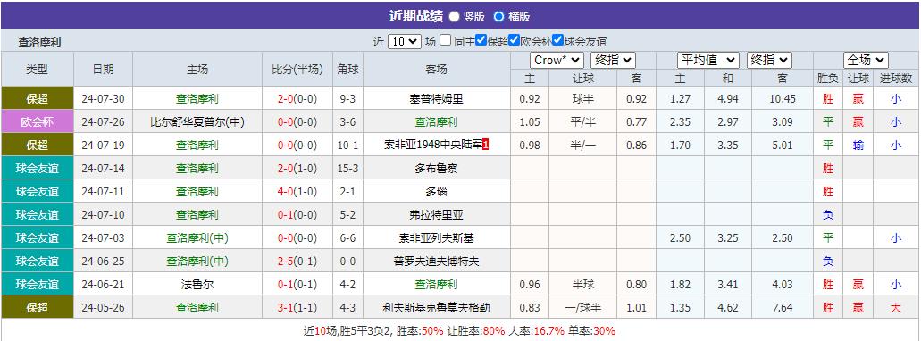The image size is (921, 341).
Task: Open away team 普罗夫迪夫博特夫
Action: 437,262
